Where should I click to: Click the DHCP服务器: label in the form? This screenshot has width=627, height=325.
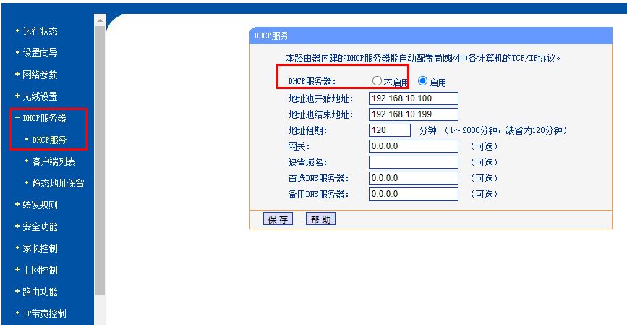(x=312, y=82)
